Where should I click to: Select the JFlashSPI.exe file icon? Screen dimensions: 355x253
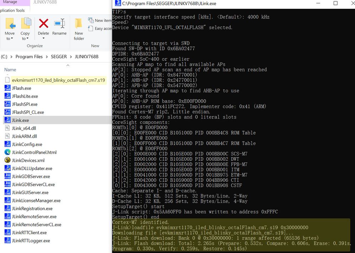click(7, 104)
